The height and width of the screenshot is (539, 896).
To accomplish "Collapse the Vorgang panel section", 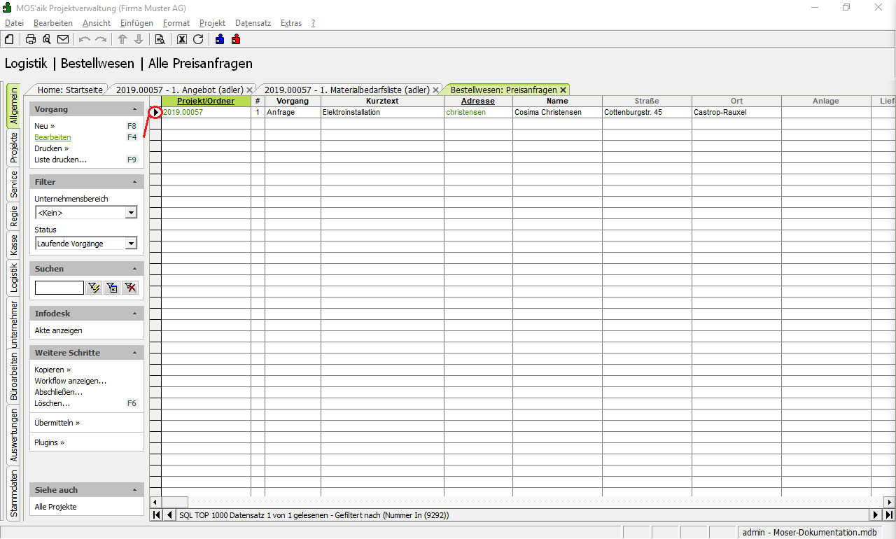I will (x=134, y=109).
